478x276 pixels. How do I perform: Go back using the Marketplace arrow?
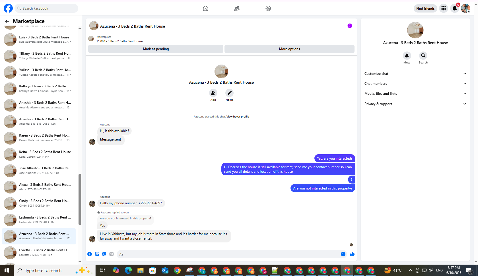click(x=7, y=21)
